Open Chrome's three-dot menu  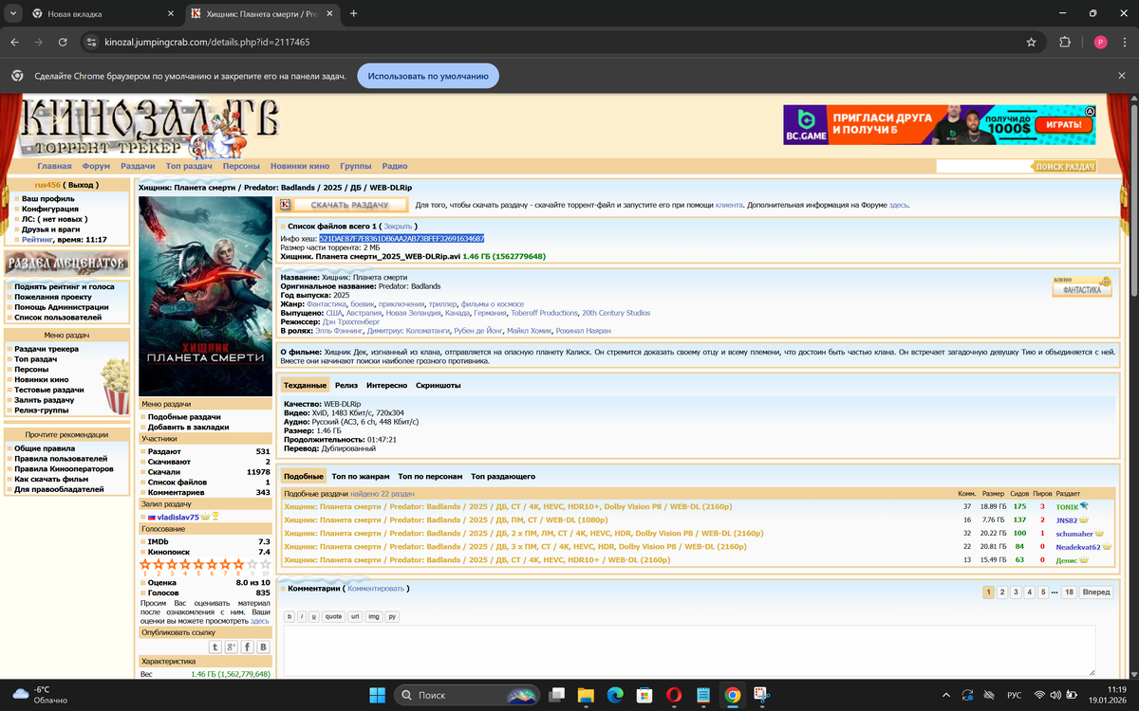[x=1125, y=43]
